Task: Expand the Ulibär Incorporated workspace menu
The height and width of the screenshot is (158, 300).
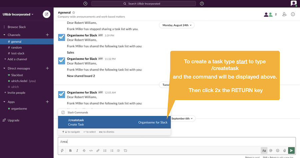Action: click(x=18, y=14)
